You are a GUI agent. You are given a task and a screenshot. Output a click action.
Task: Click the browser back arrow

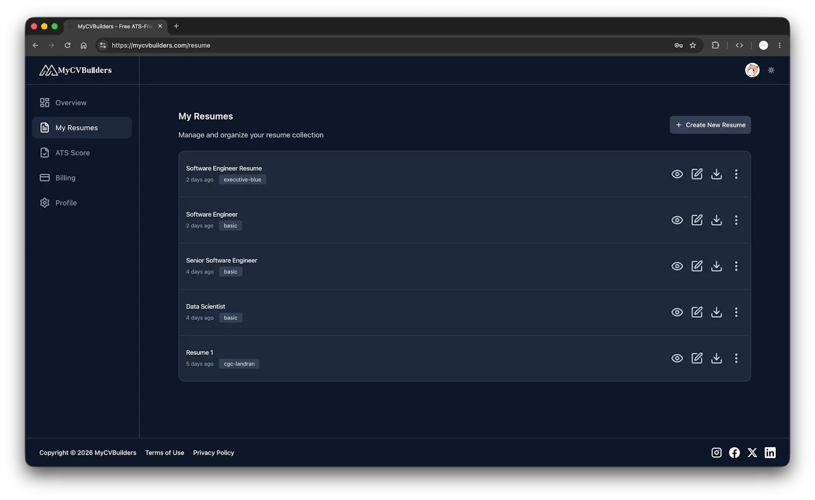(35, 45)
